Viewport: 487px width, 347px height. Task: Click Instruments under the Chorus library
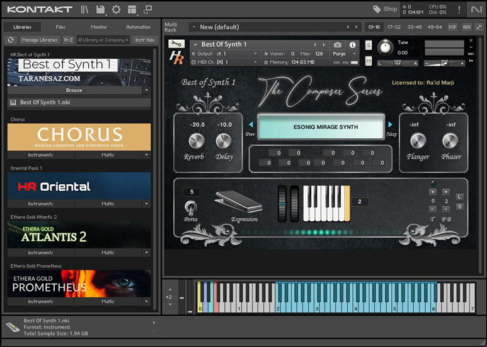[40, 155]
